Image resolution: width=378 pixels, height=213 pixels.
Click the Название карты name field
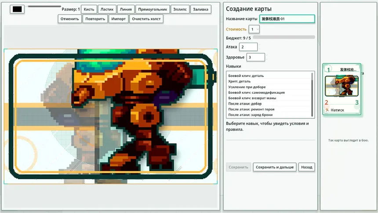(287, 19)
